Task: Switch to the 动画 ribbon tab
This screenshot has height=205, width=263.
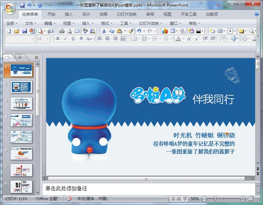Action: (x=103, y=14)
